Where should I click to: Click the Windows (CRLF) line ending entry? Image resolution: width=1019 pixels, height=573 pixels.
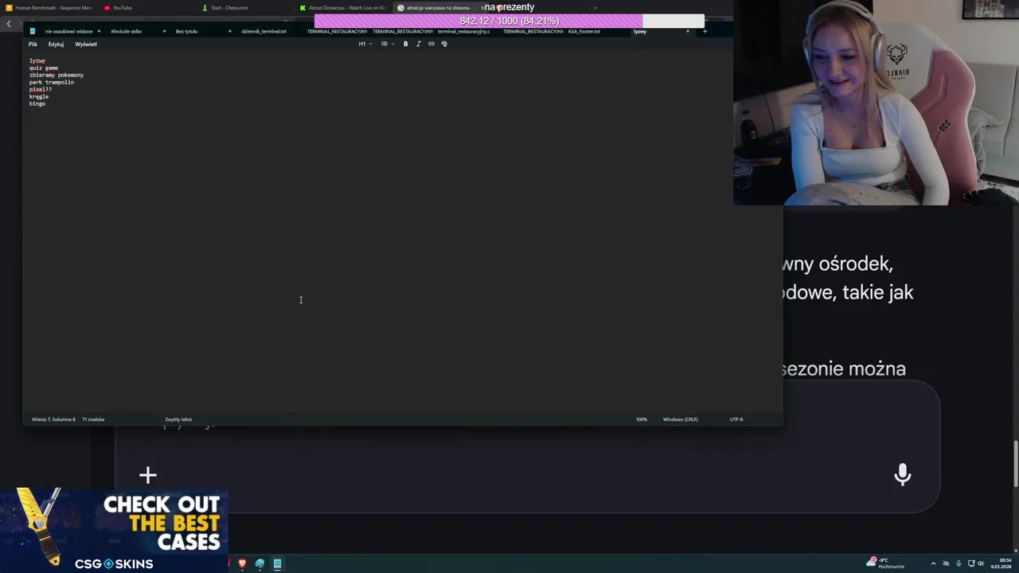coord(681,419)
